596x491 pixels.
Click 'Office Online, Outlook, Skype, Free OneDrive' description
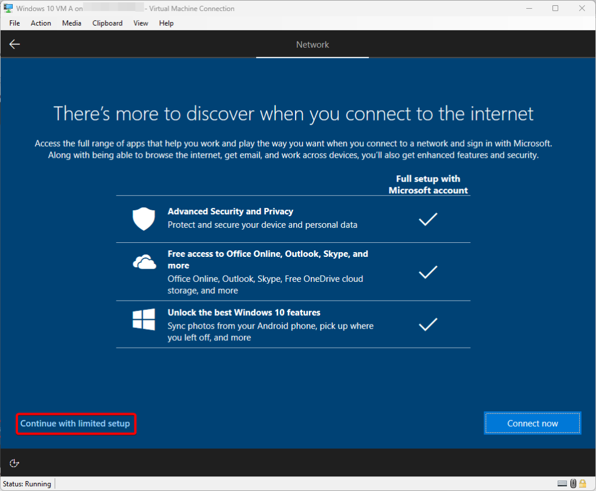click(x=265, y=284)
